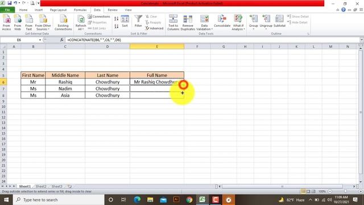This screenshot has width=364, height=205.
Task: Expand the What-If Analysis menu
Action: click(238, 22)
